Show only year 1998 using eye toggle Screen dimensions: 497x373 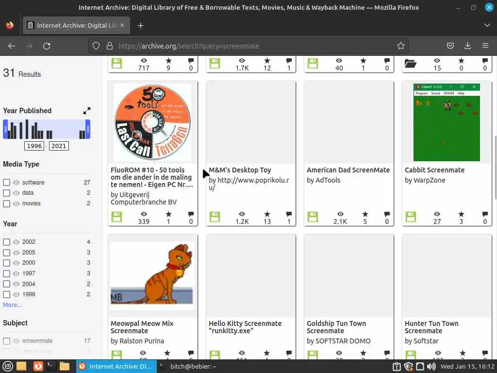pos(16,294)
